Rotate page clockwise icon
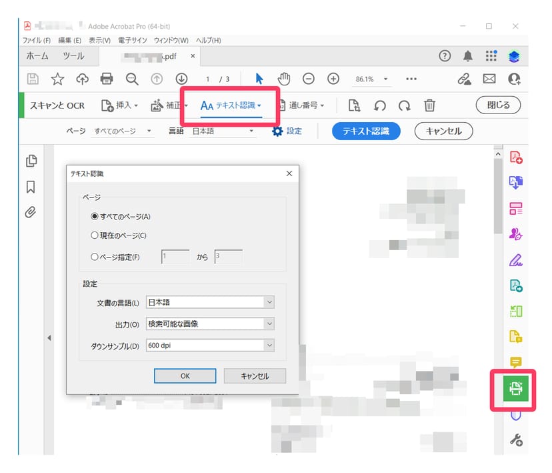Viewport: 552px width, 473px height. point(404,105)
